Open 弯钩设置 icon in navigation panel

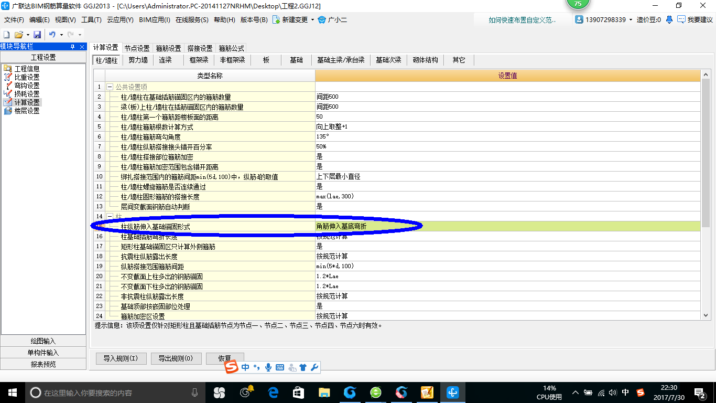click(7, 86)
